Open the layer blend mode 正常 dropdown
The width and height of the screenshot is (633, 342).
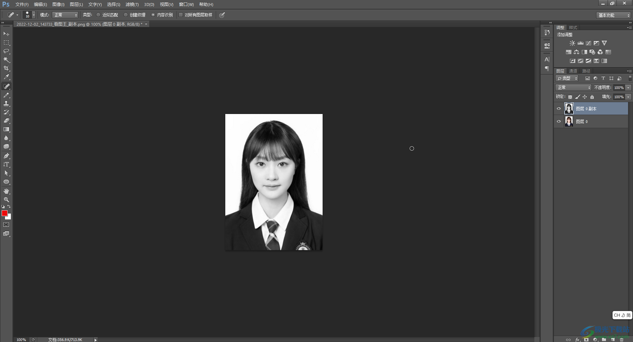pyautogui.click(x=574, y=87)
